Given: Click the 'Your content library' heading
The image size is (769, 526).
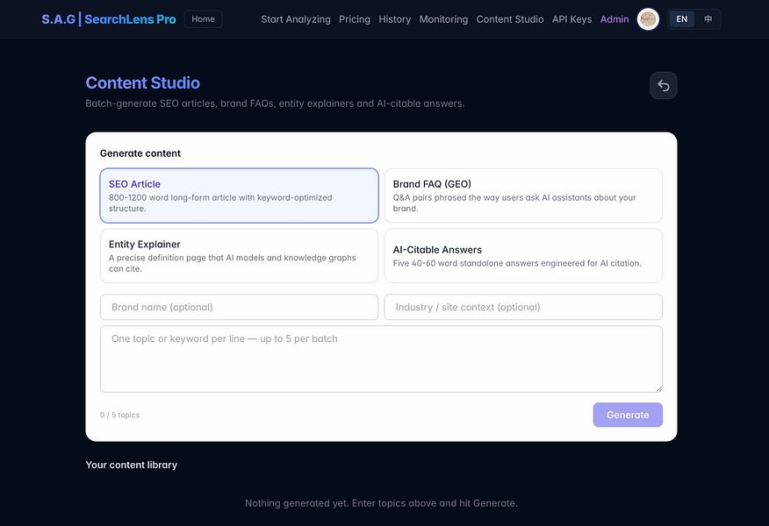Looking at the screenshot, I should click(132, 465).
